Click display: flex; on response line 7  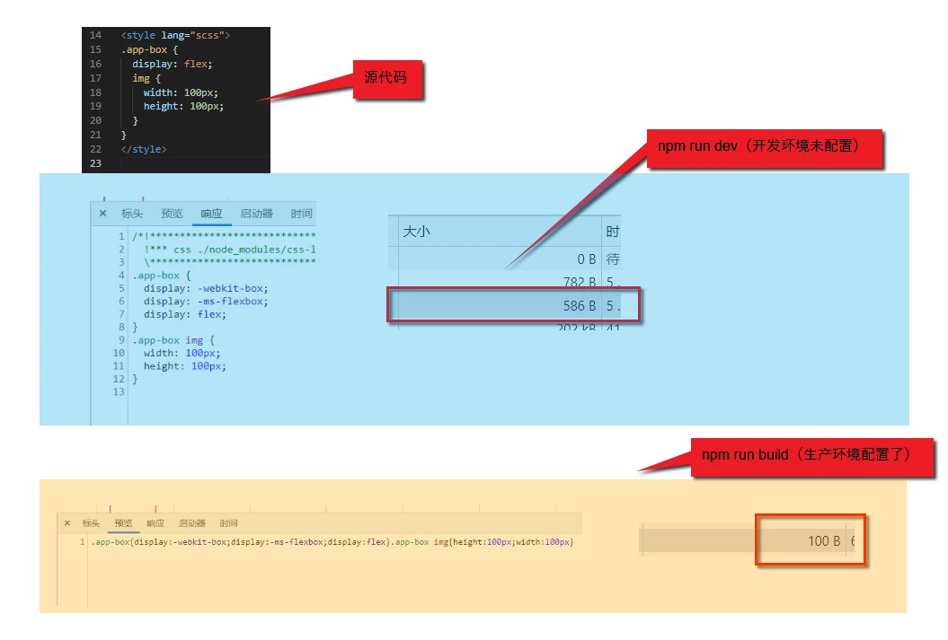coord(185,314)
